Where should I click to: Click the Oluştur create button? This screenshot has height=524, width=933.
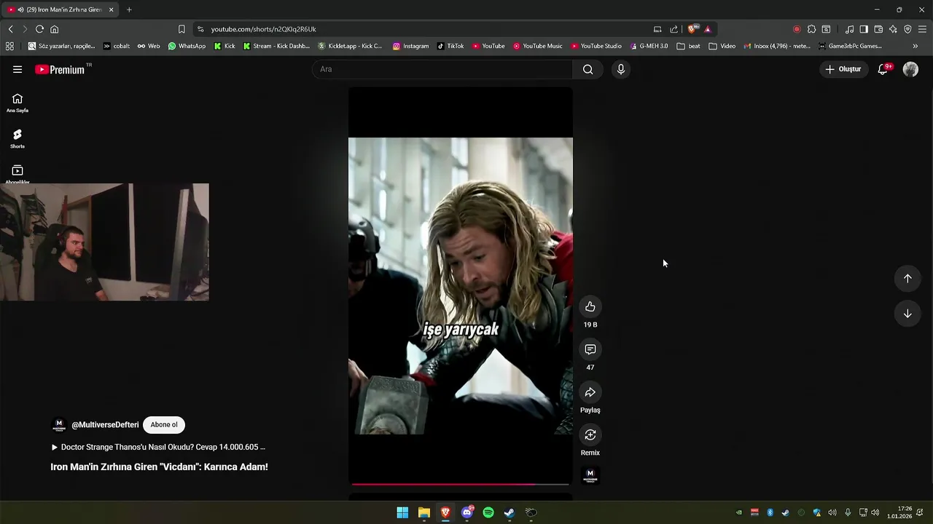[x=843, y=69]
